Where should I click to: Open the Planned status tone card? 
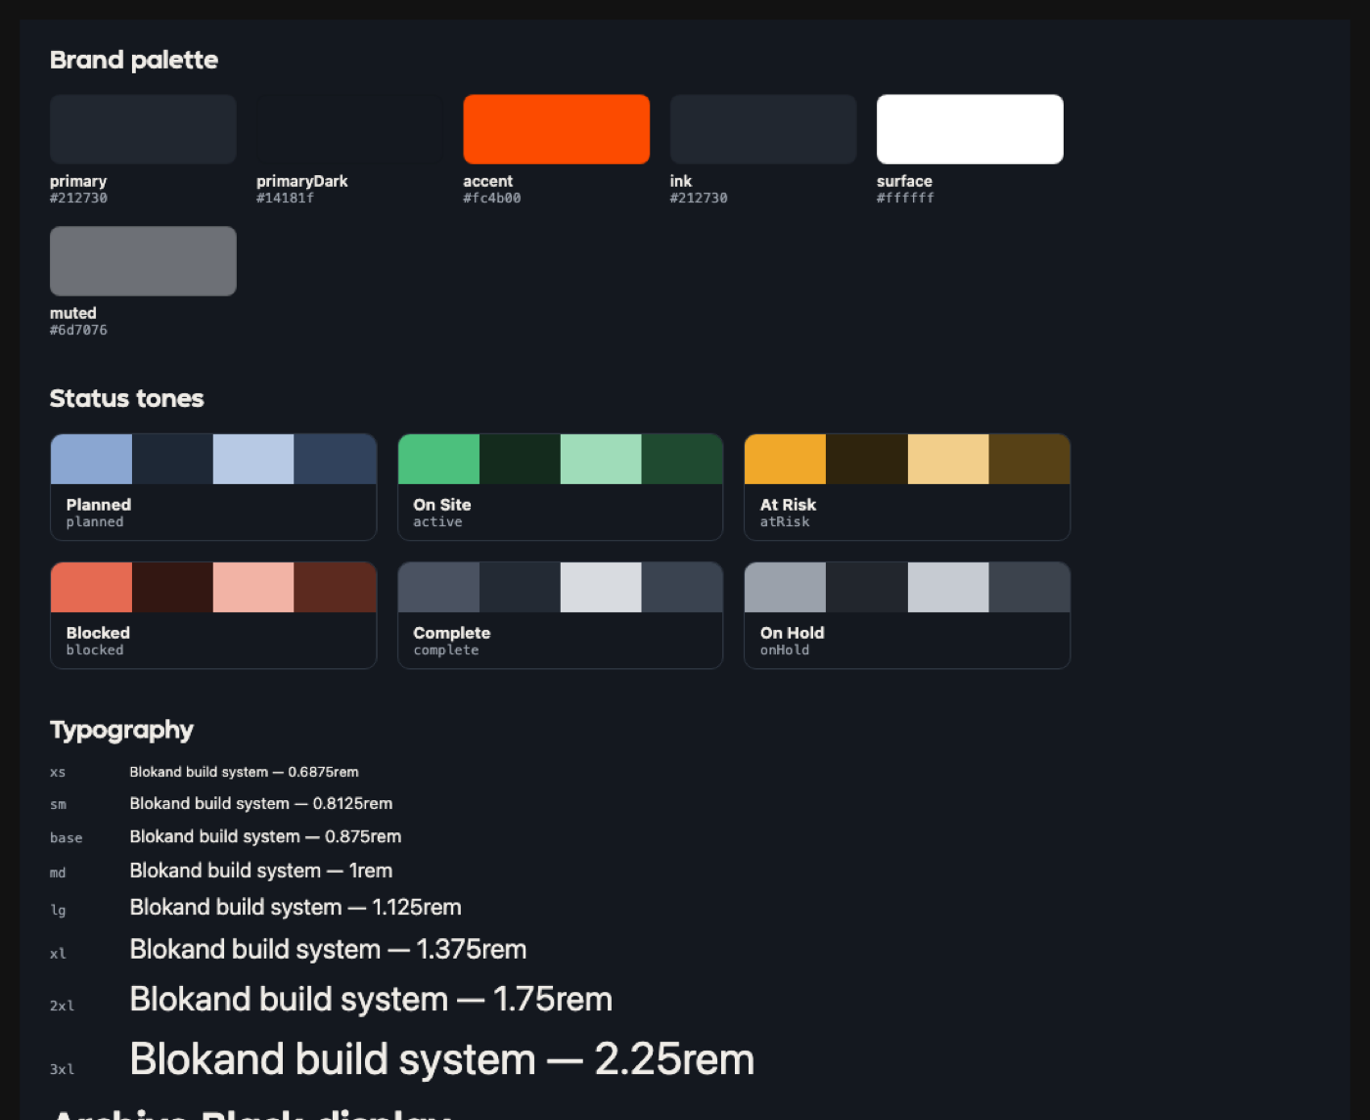click(x=213, y=487)
